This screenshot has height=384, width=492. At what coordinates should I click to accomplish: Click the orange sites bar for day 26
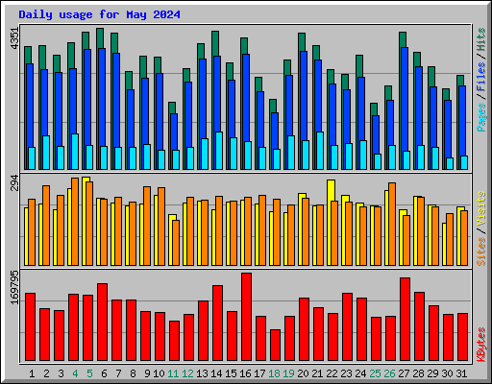(x=392, y=224)
